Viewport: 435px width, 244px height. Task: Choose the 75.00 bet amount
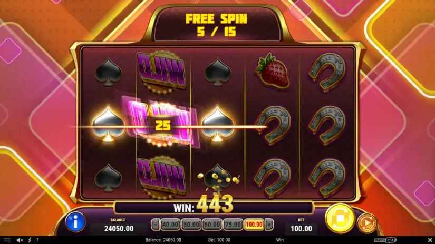pos(233,225)
